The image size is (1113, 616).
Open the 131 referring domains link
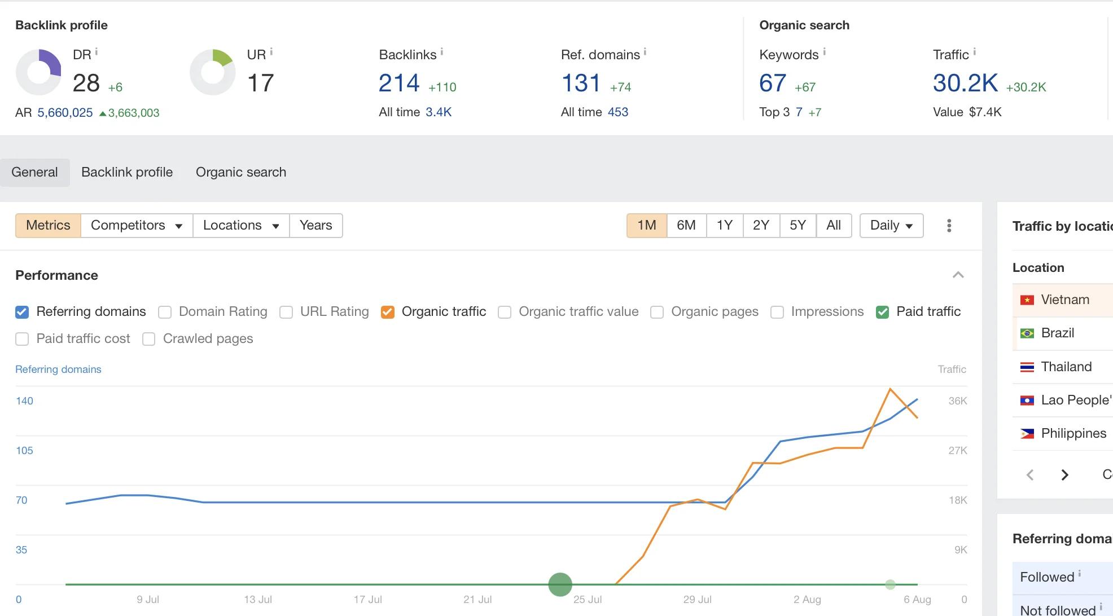(581, 83)
